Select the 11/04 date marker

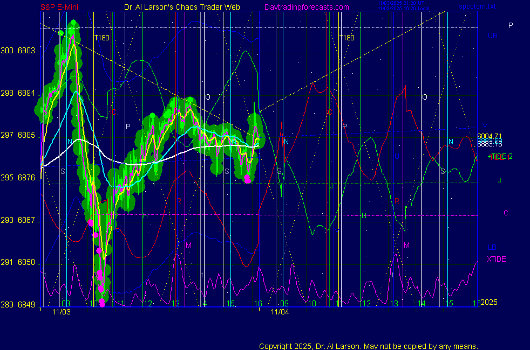coord(280,312)
